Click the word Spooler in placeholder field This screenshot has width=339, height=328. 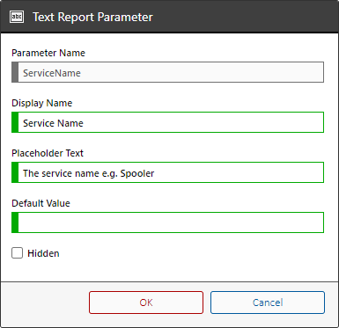137,173
